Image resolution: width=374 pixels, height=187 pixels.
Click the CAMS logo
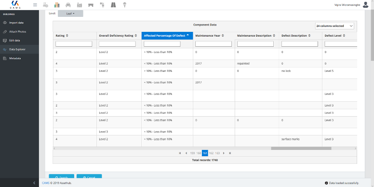pyautogui.click(x=15, y=4)
